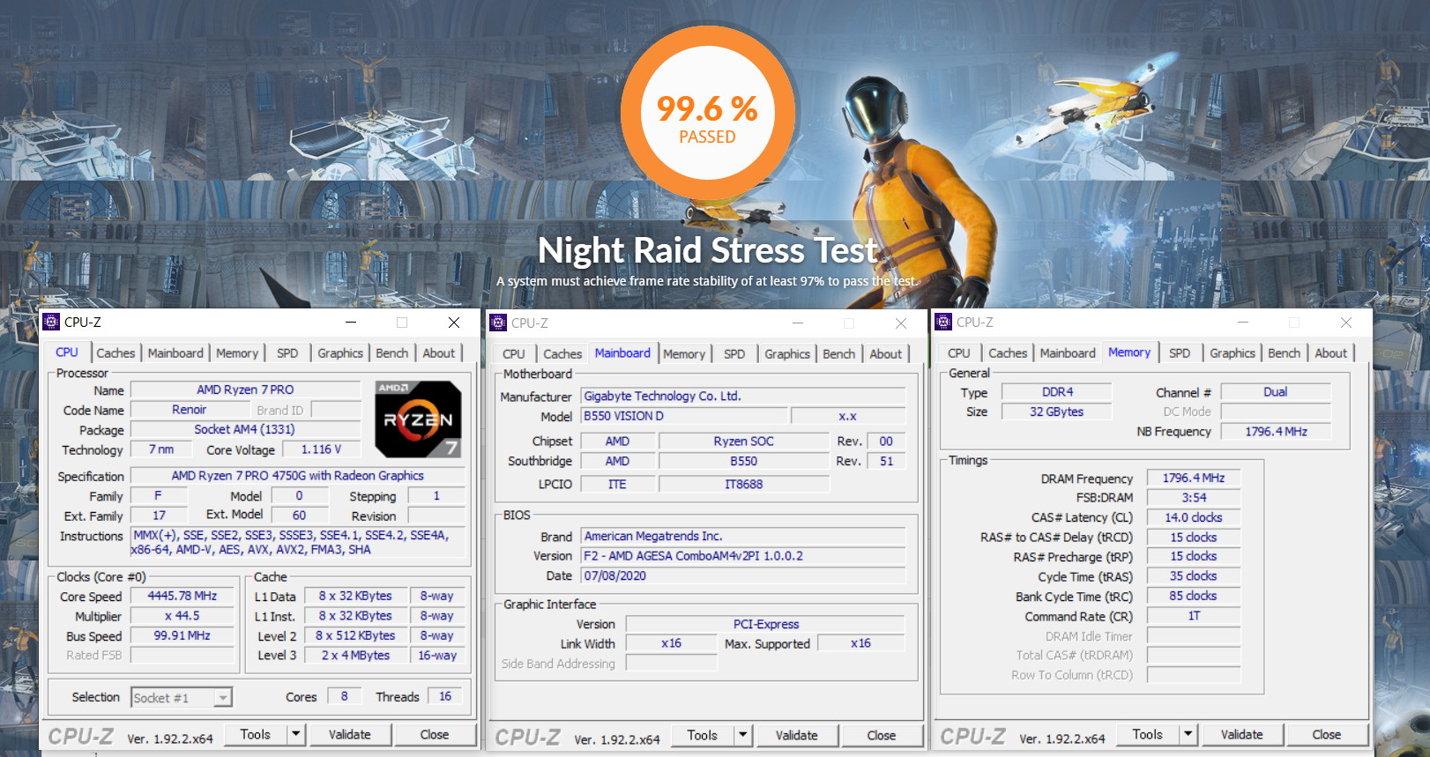
Task: Click the 99.6 % PASSED result circle
Action: click(x=708, y=115)
